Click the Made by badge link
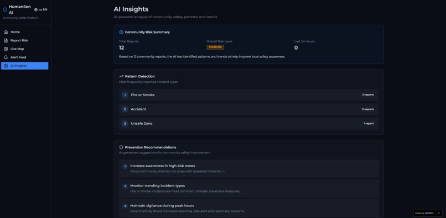The height and width of the screenshot is (218, 446). 424,213
